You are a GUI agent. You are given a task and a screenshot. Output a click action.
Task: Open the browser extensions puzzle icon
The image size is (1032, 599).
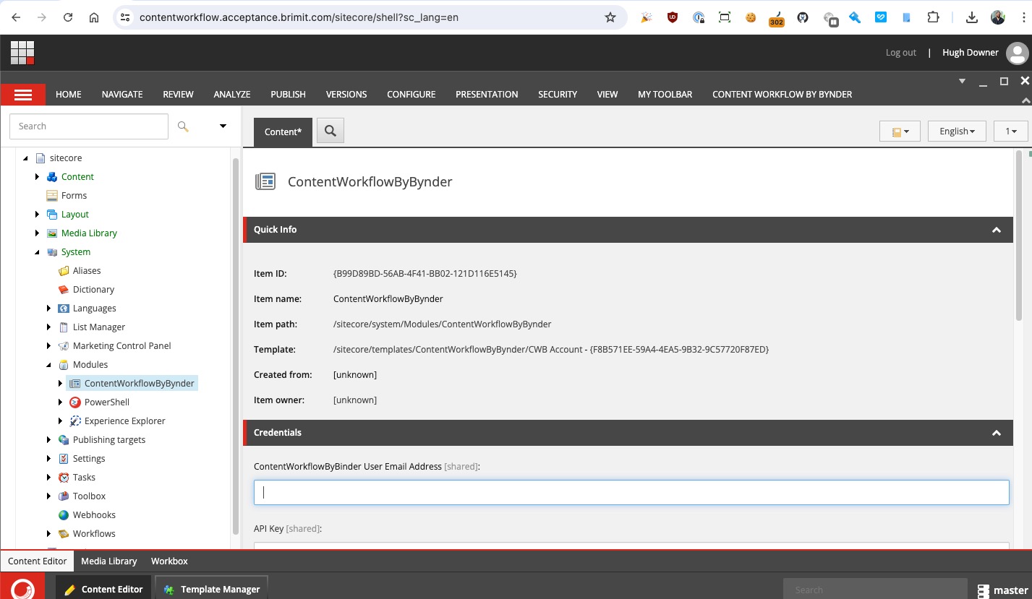933,17
